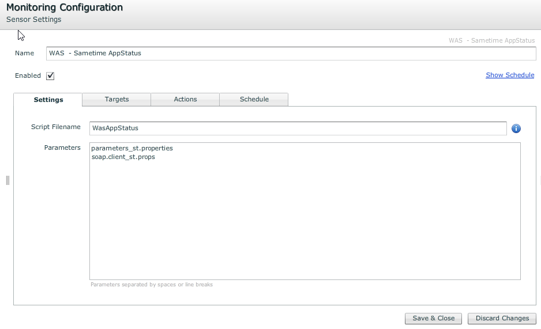Open the Targets tab
Screen dimensions: 541x329
(x=117, y=99)
